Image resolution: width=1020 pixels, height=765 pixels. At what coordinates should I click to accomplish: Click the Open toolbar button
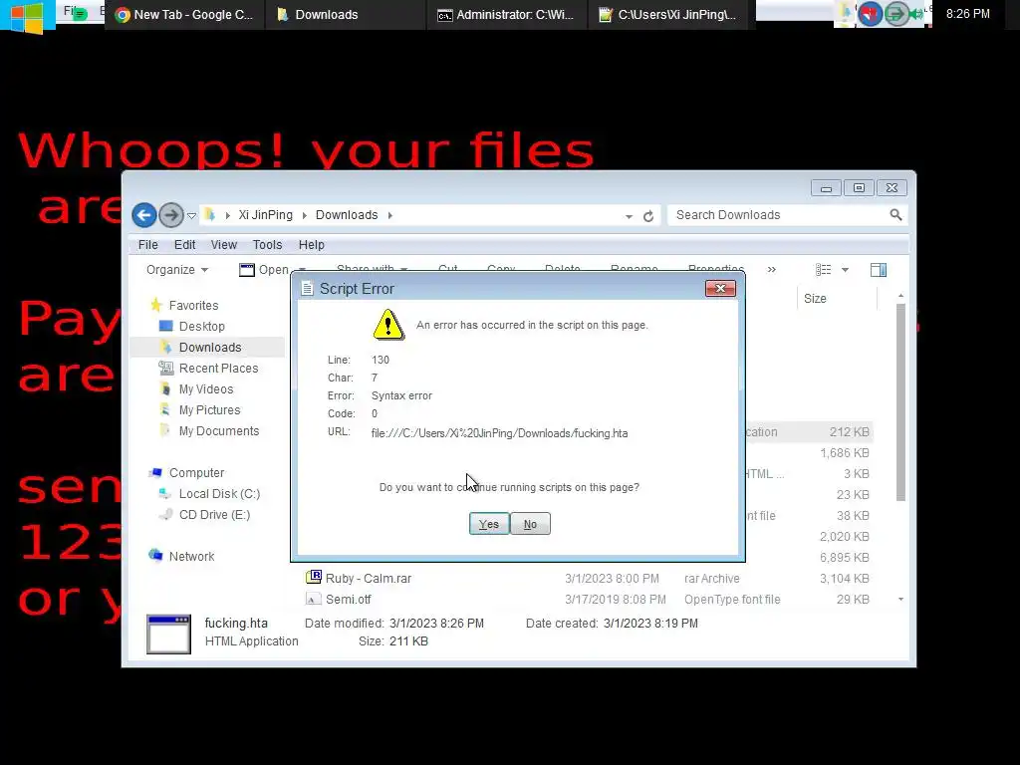tap(264, 269)
